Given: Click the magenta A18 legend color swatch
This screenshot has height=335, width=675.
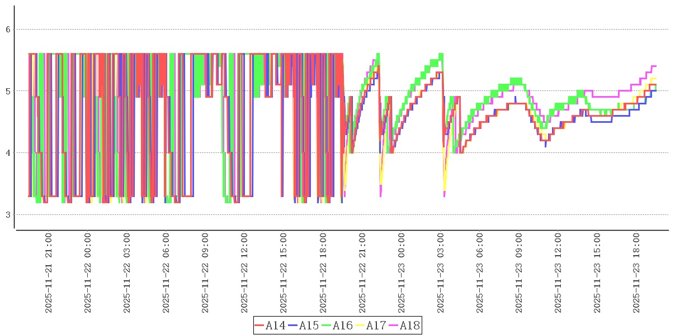Looking at the screenshot, I should point(394,326).
